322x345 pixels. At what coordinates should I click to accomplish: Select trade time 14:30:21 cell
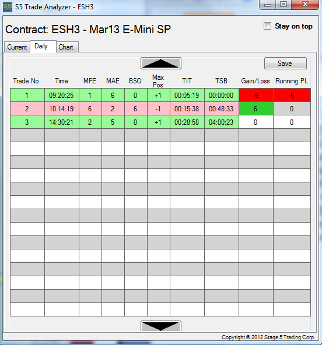62,122
